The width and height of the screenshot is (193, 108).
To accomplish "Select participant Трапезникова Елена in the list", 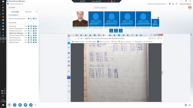I will [15, 38].
